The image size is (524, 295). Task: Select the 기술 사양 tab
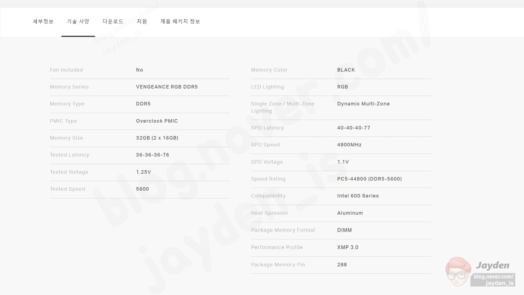pos(78,21)
